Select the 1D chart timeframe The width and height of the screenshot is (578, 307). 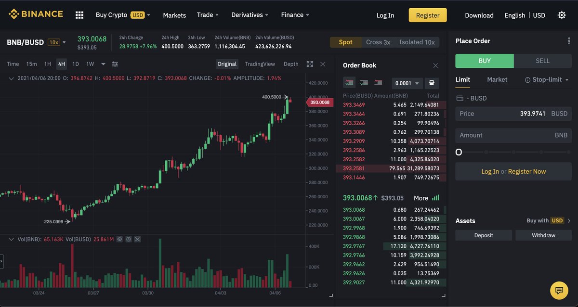[x=76, y=64]
